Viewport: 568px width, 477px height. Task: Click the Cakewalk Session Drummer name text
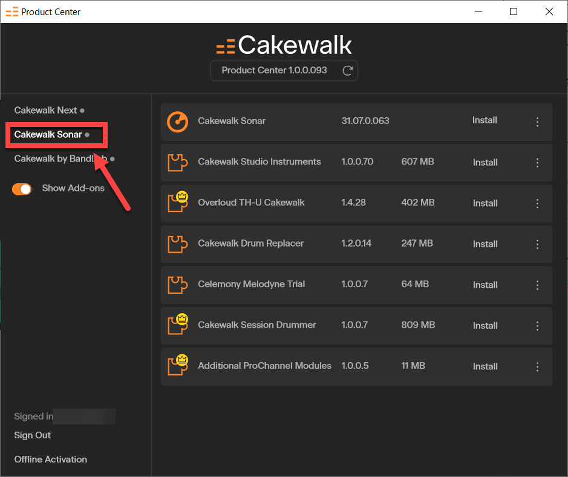257,325
